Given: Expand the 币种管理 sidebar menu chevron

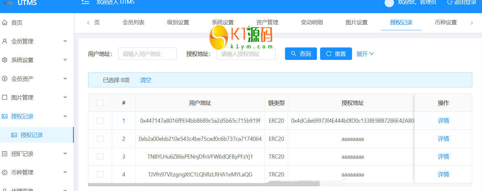Looking at the screenshot, I should pyautogui.click(x=65, y=172).
